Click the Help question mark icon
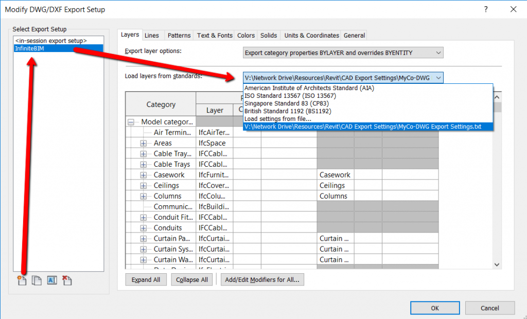Screen dimensions: 527x319 pos(486,9)
